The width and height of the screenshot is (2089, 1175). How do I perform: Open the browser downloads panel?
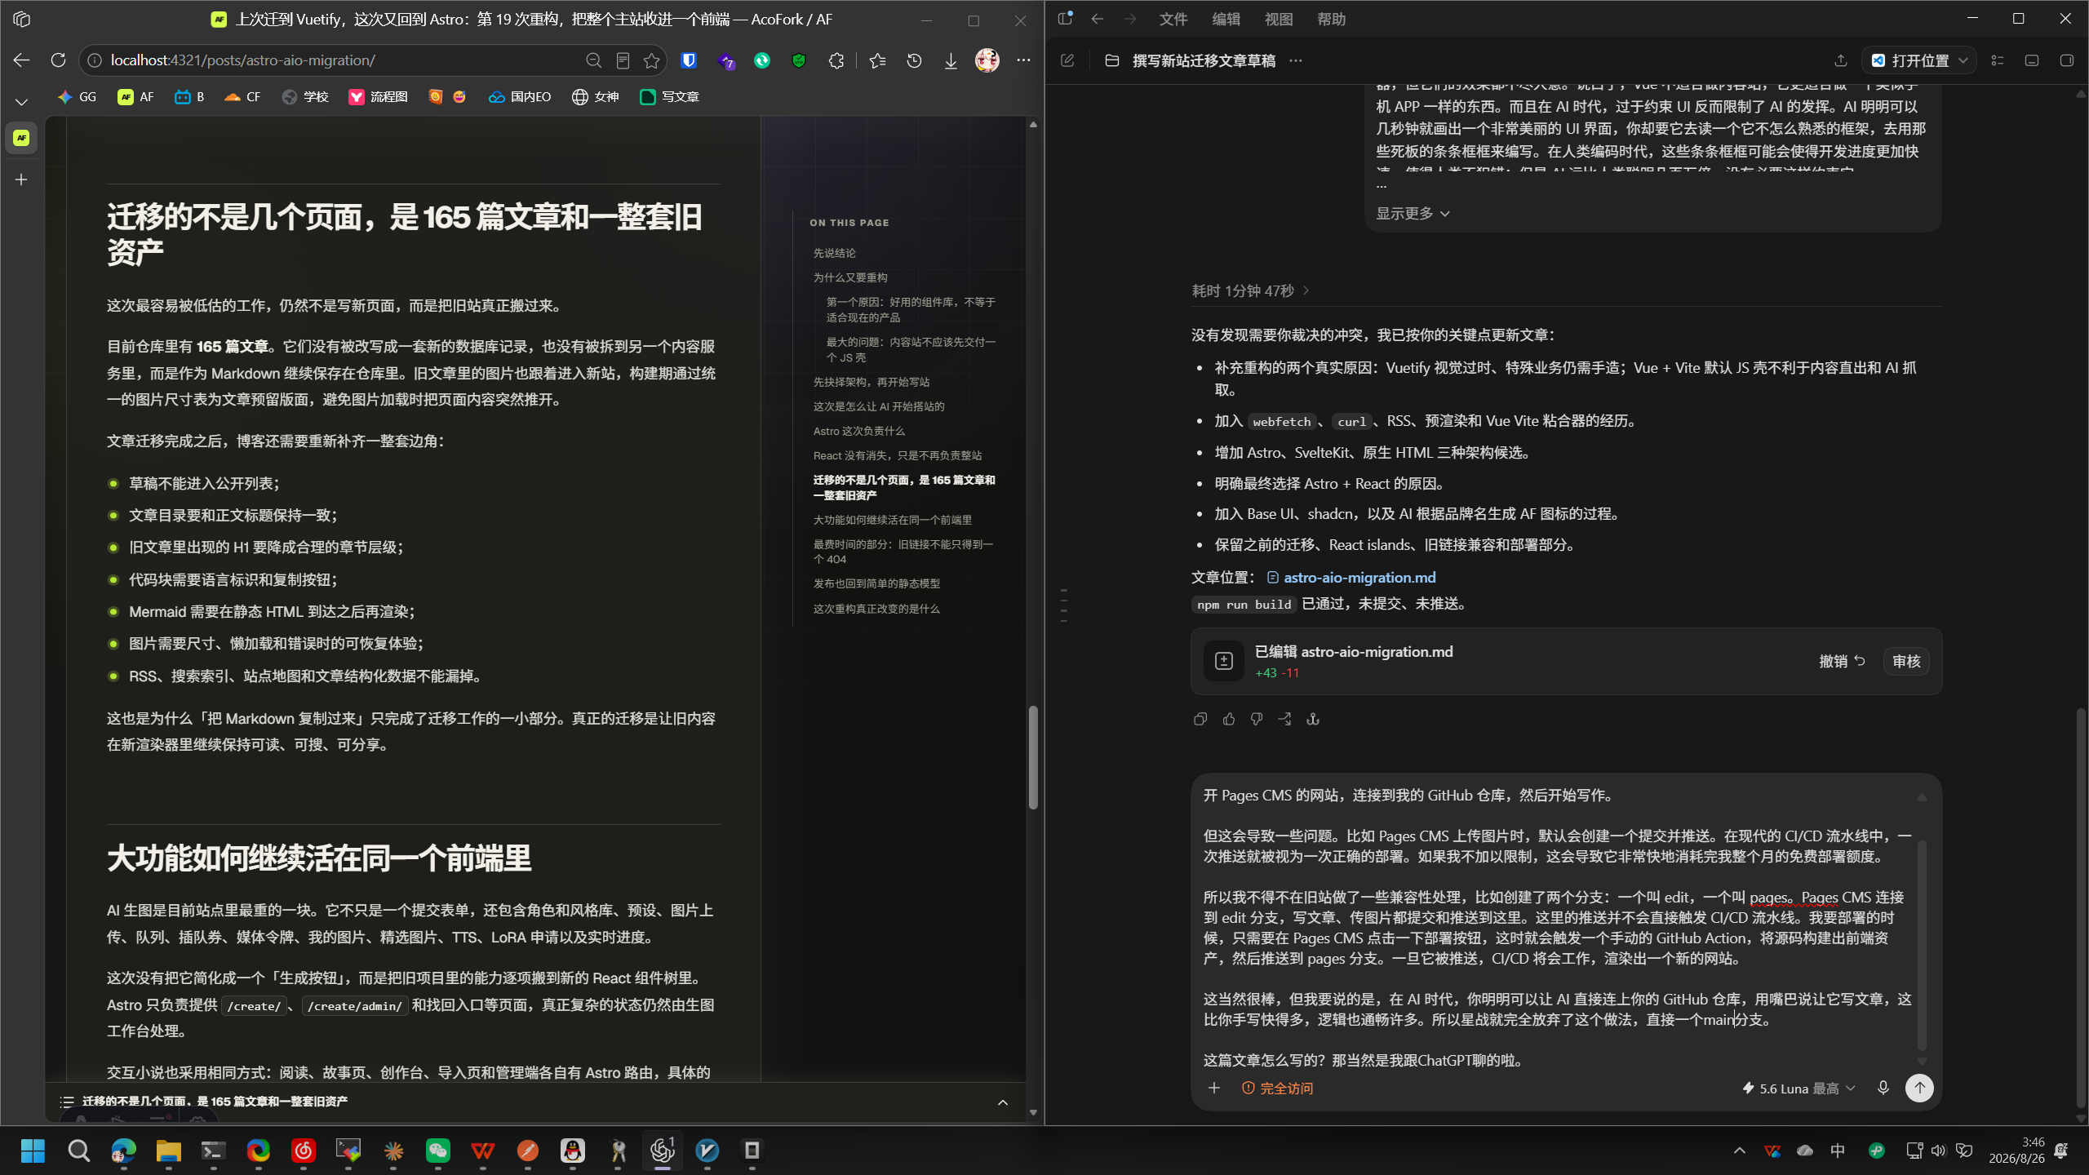951,60
